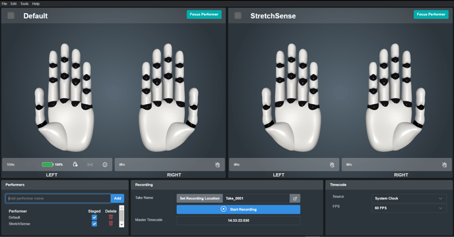The image size is (454, 237).
Task: Click the Delete column header
Action: tap(111, 211)
